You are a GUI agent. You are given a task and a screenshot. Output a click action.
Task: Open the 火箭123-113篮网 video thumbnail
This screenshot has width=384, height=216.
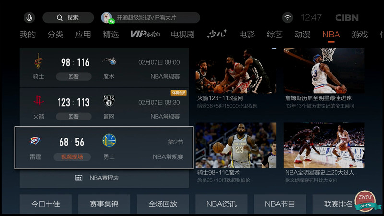tap(236, 71)
